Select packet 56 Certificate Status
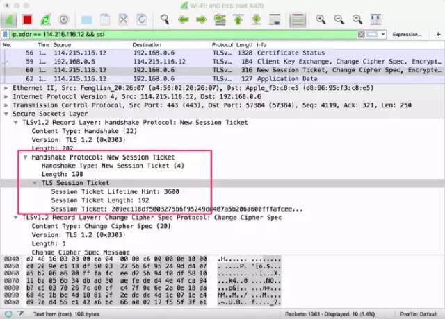This screenshot has width=445, height=319. pos(222,53)
